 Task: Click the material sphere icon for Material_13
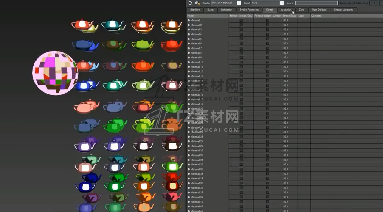pos(189,76)
